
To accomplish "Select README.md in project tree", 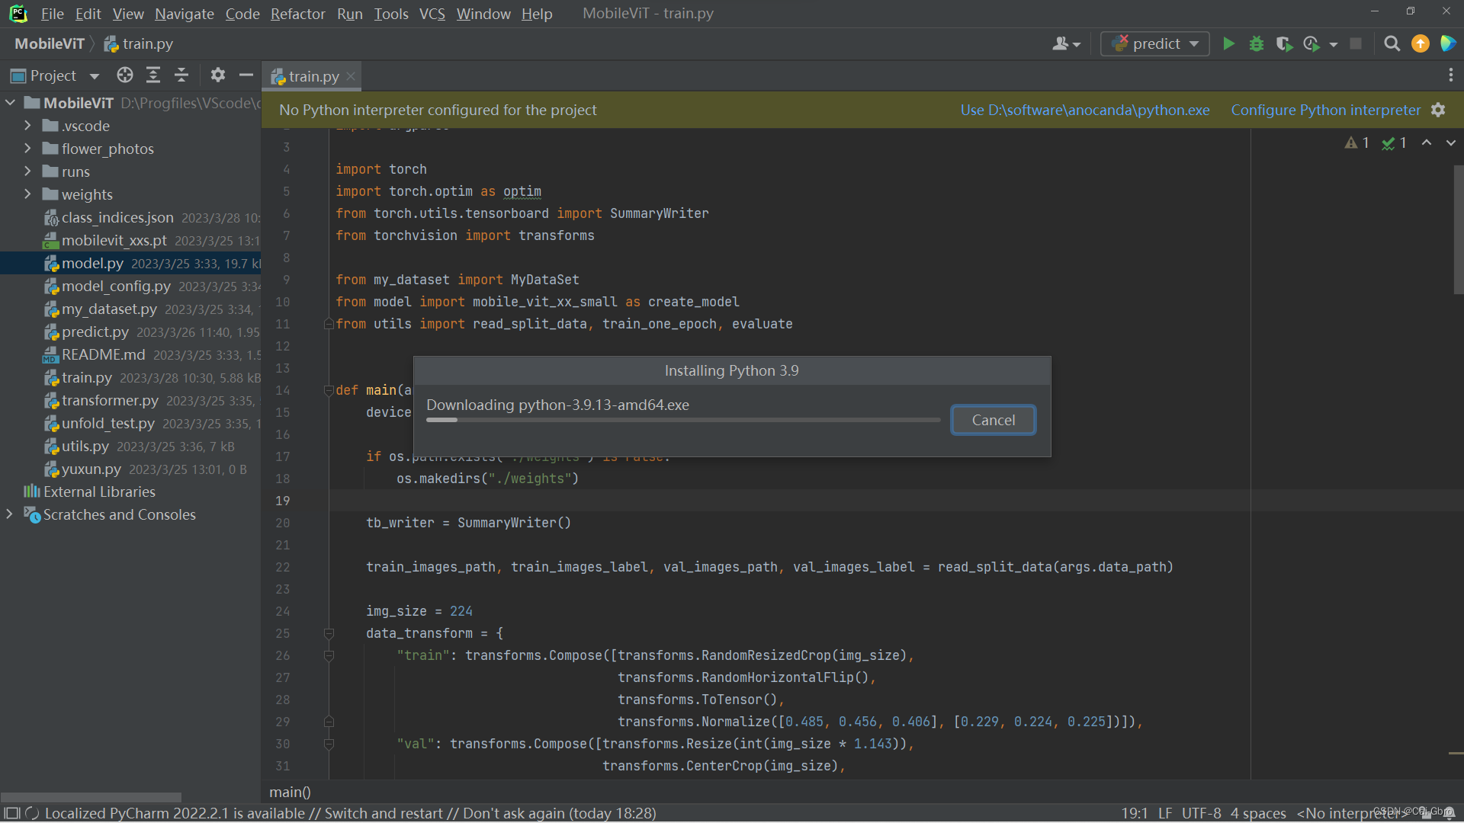I will click(x=130, y=354).
